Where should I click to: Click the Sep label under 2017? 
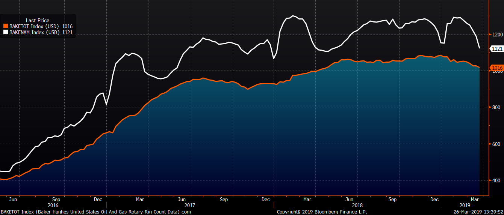224,200
